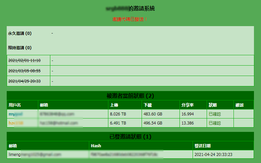Click the 下載 column header
This screenshot has height=163, width=261.
[148, 105]
